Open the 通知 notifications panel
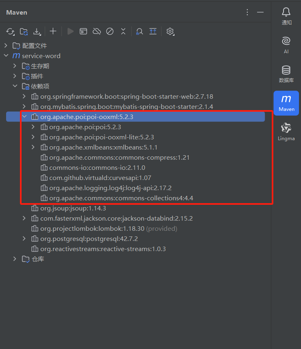Viewport: 301px width, 349px height. (286, 16)
